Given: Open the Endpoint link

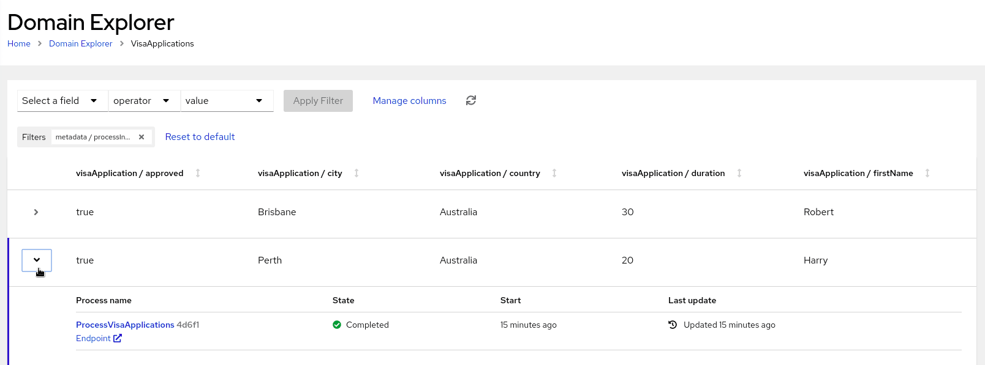Looking at the screenshot, I should [x=93, y=338].
